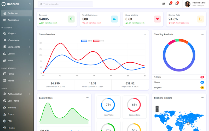
Task: Click the Dashrok logo link
Action: [10, 4]
